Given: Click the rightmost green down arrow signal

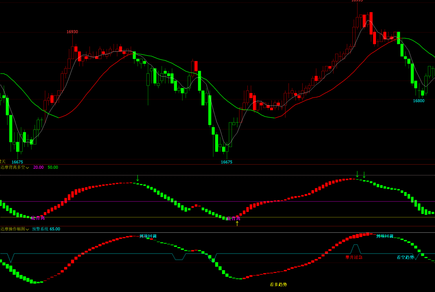Looking at the screenshot, I should (x=364, y=175).
